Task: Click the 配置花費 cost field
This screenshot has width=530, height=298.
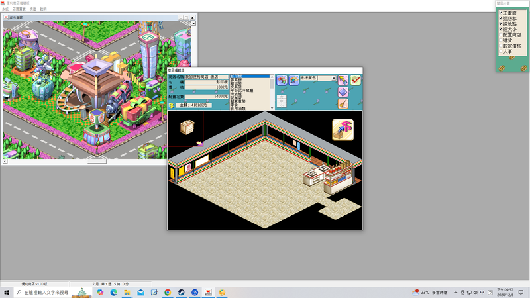Action: click(207, 97)
